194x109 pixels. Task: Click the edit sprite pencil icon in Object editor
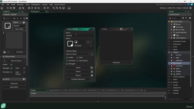click(91, 42)
